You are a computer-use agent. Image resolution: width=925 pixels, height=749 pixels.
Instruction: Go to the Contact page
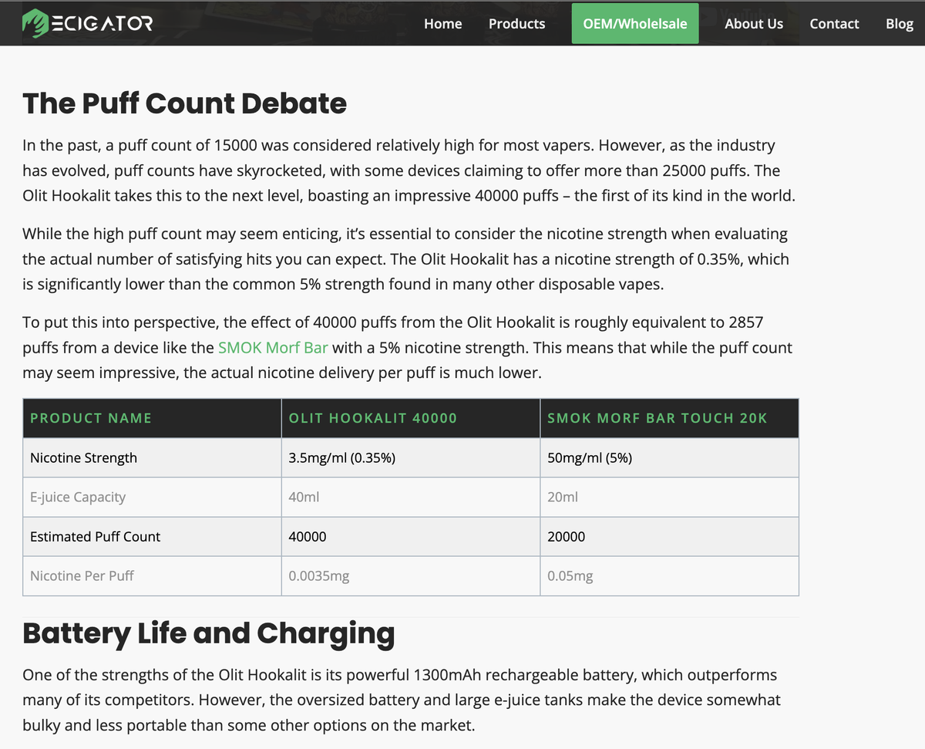834,24
